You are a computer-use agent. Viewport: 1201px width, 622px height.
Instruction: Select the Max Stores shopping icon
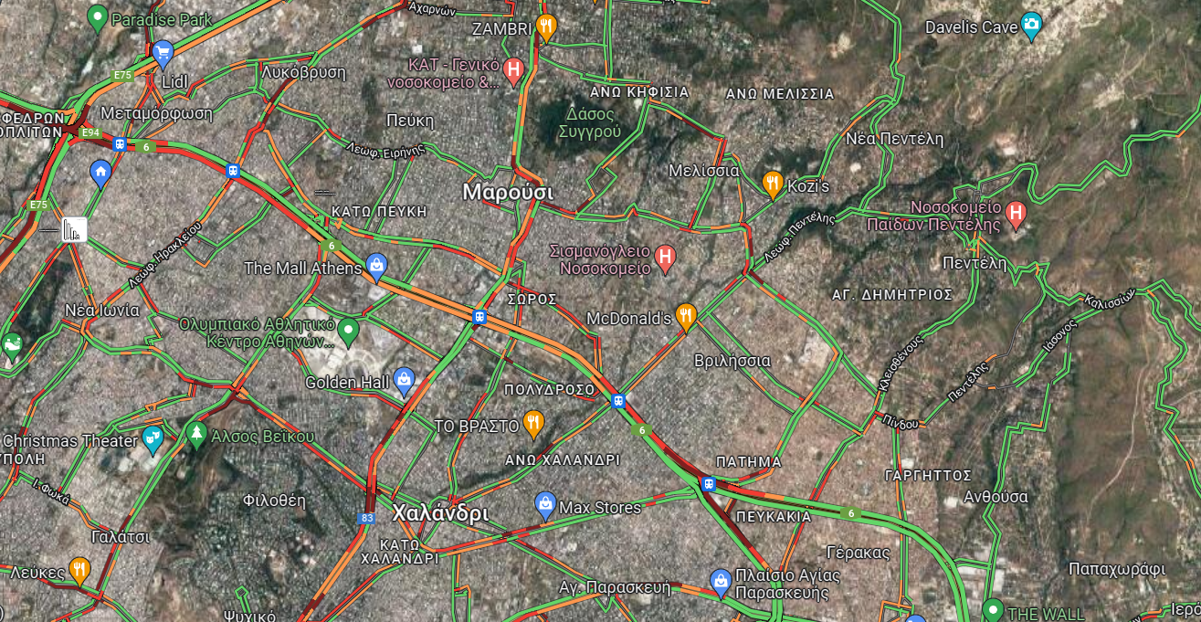(545, 505)
